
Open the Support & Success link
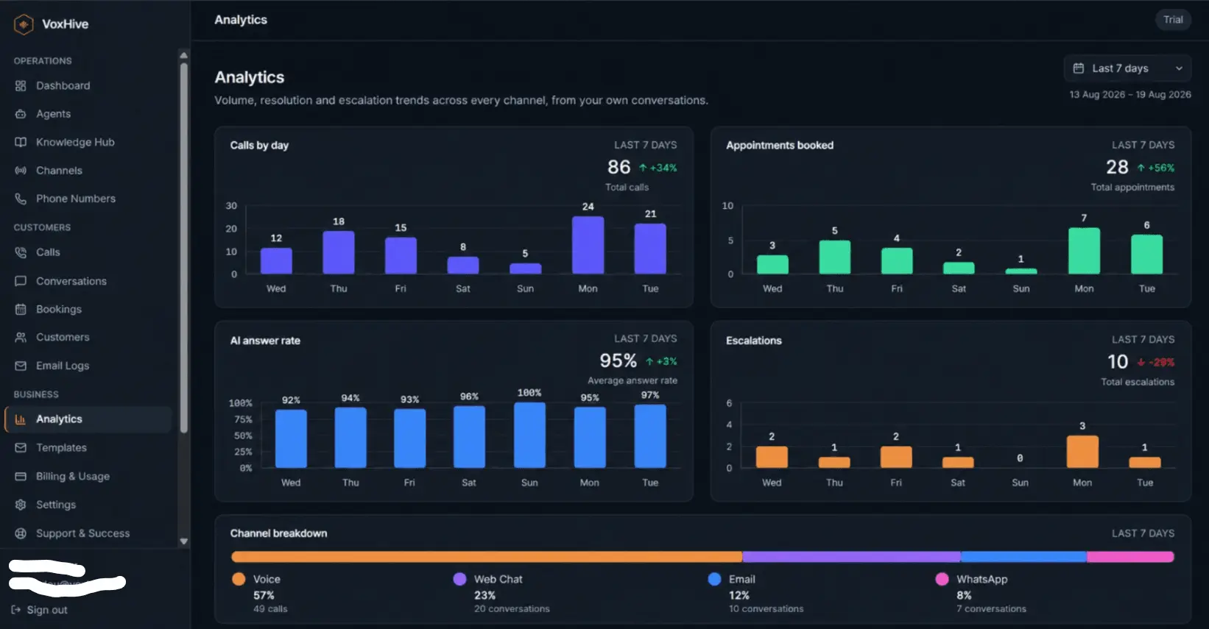(x=88, y=533)
